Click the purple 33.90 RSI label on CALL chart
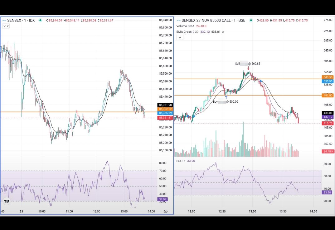This screenshot has width=335, height=230. 327,192
